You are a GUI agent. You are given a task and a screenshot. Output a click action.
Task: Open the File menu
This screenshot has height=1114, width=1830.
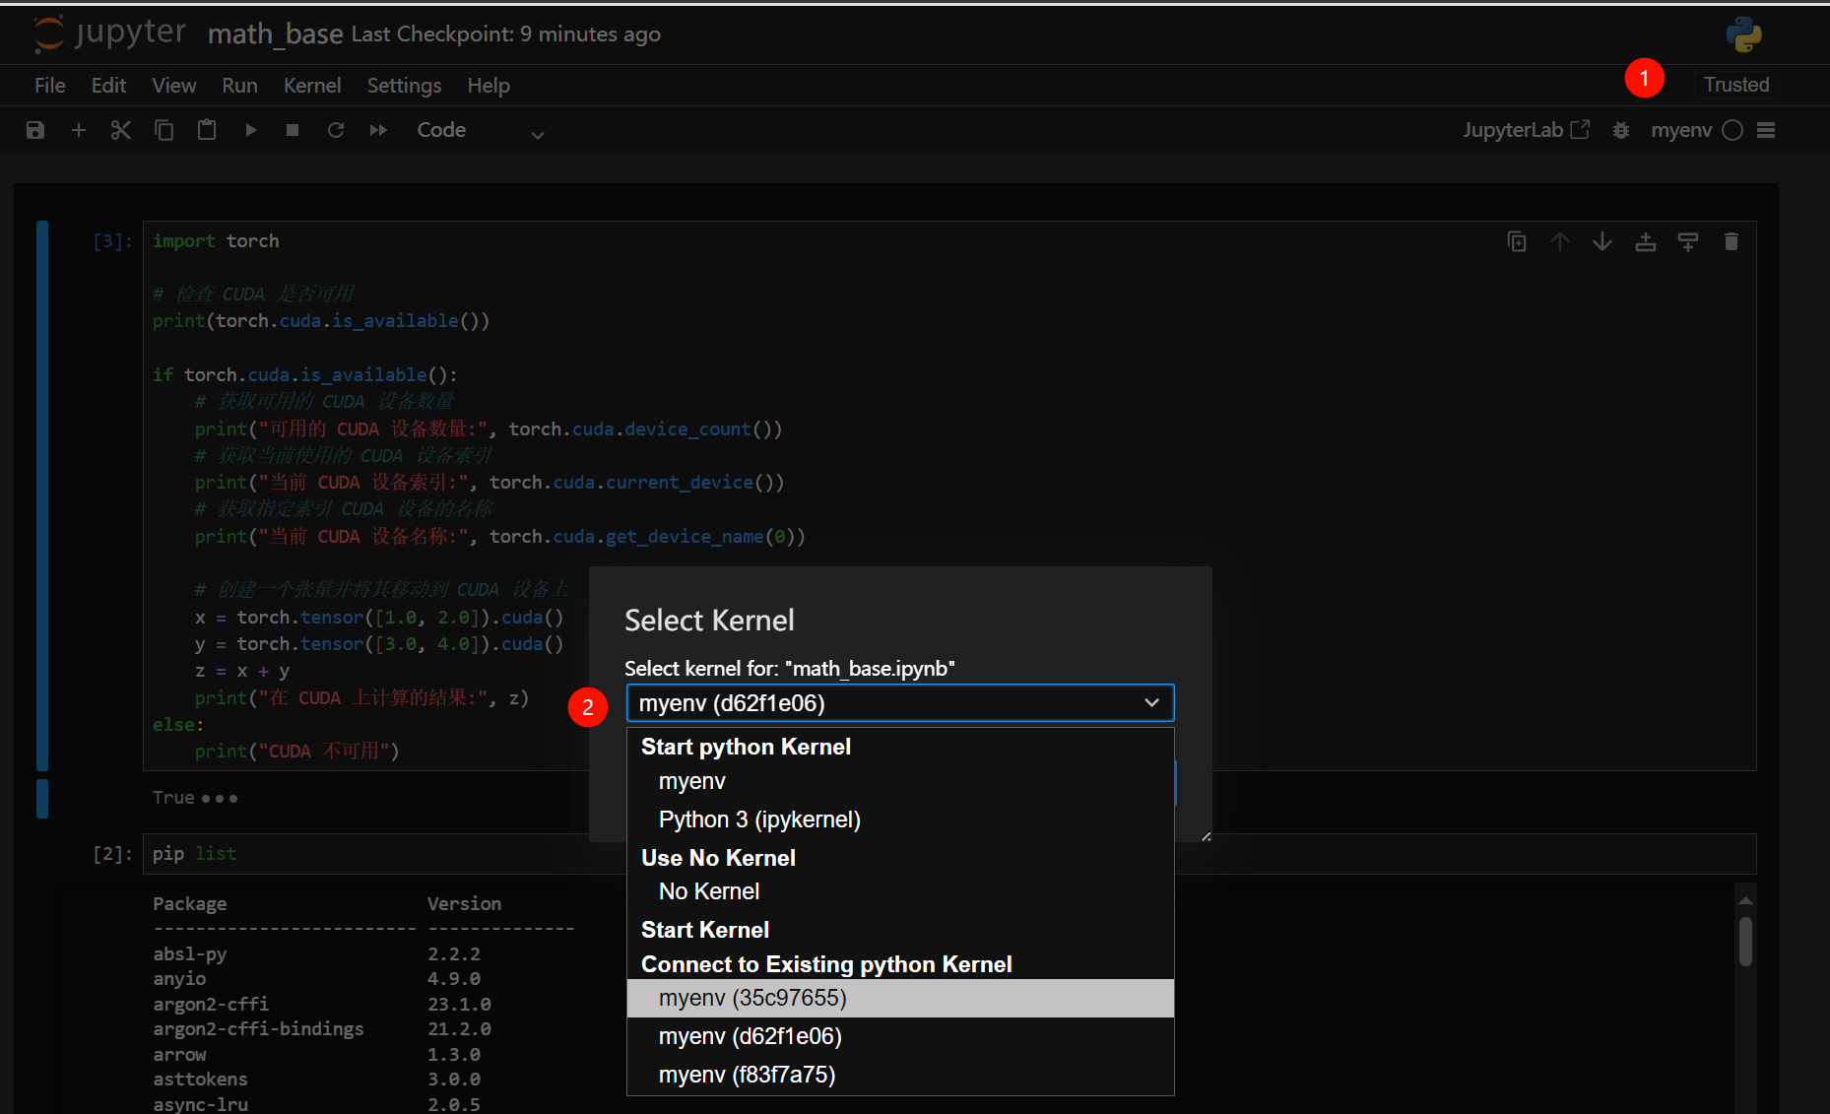click(x=50, y=86)
